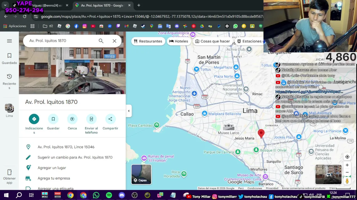
Task: Click the Indicaciones directions button
Action: click(34, 119)
